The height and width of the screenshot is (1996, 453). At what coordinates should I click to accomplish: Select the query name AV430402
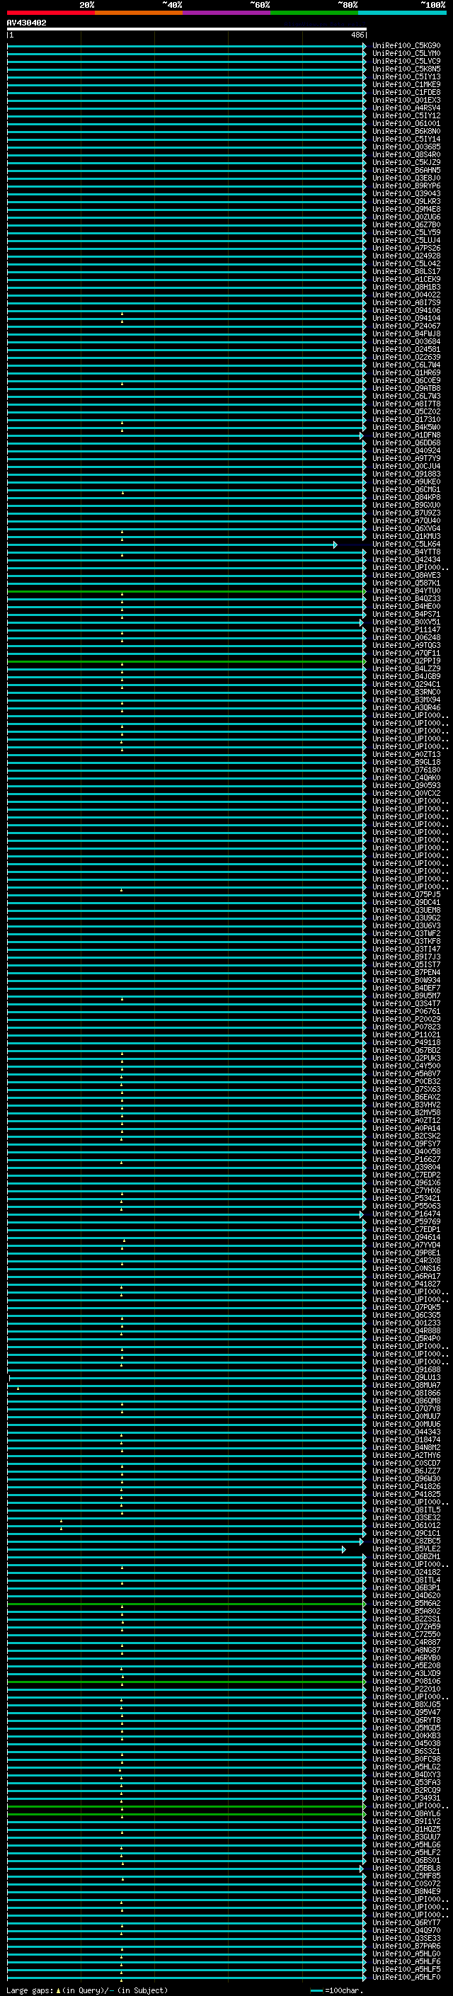[26, 23]
